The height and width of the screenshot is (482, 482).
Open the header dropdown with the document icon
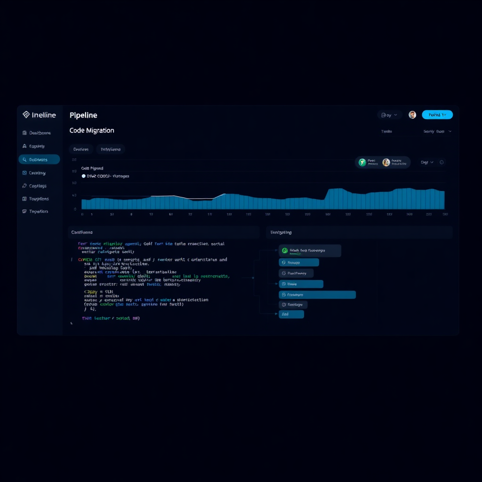point(389,115)
